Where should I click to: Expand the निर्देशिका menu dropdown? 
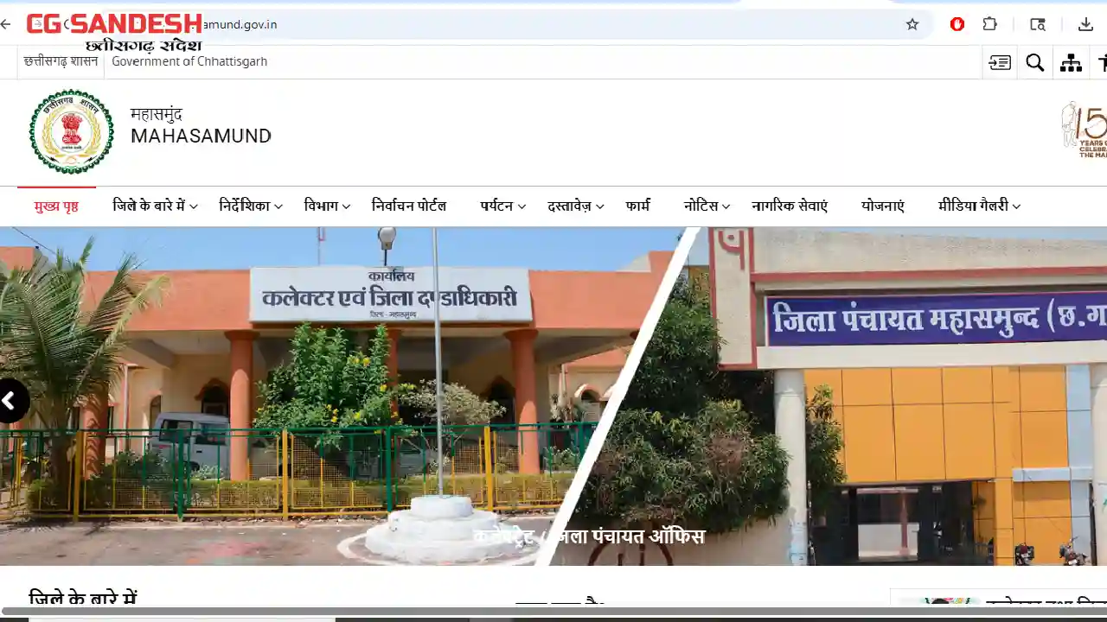pos(251,206)
